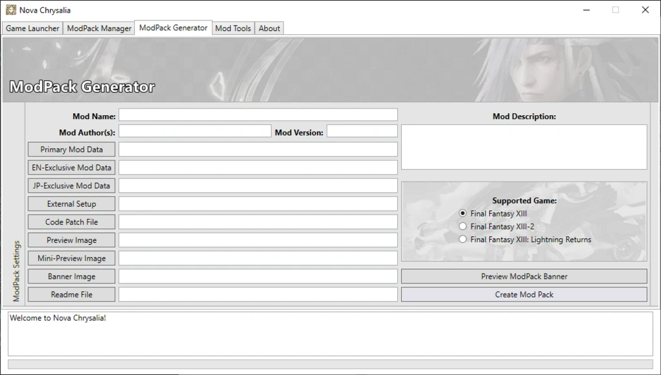Click the Welcome to Nova Chrysalia log box
The height and width of the screenshot is (375, 661).
click(330, 334)
